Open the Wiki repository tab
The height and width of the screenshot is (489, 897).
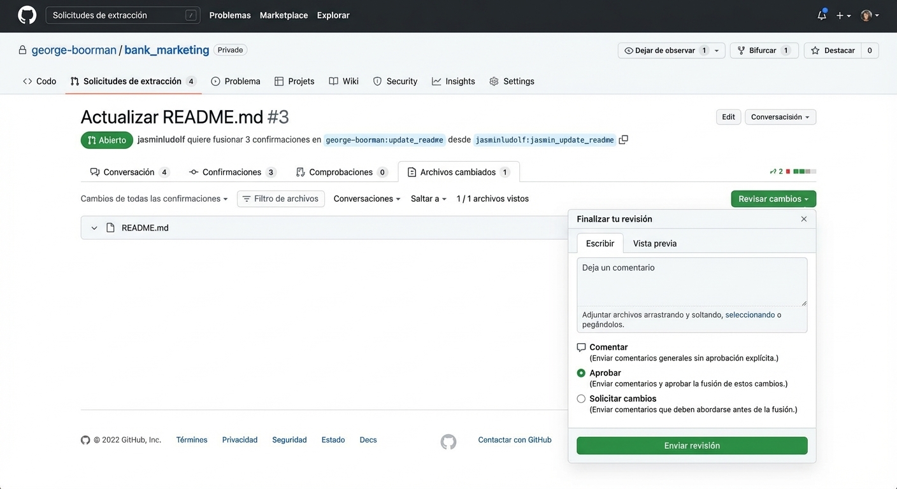point(344,81)
